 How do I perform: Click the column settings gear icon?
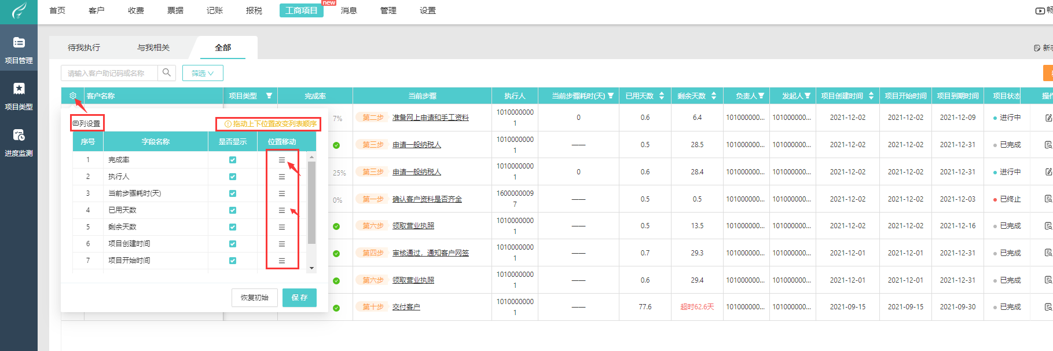point(73,96)
